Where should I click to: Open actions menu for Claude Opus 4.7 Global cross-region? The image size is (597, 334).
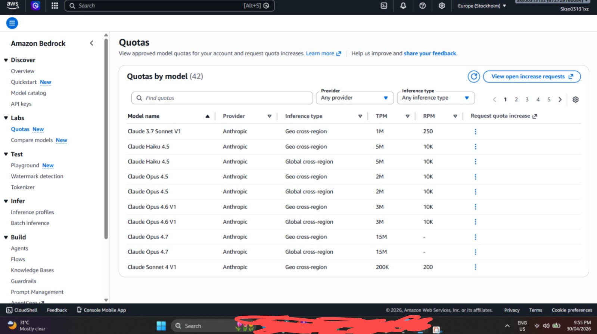coord(475,252)
